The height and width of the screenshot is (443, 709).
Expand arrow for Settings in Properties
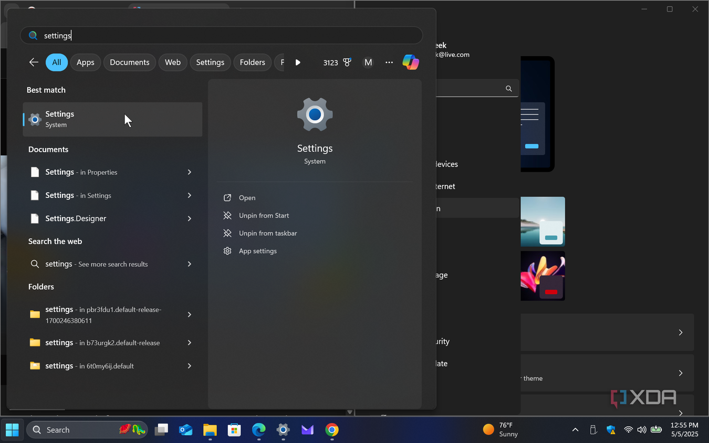coord(190,172)
